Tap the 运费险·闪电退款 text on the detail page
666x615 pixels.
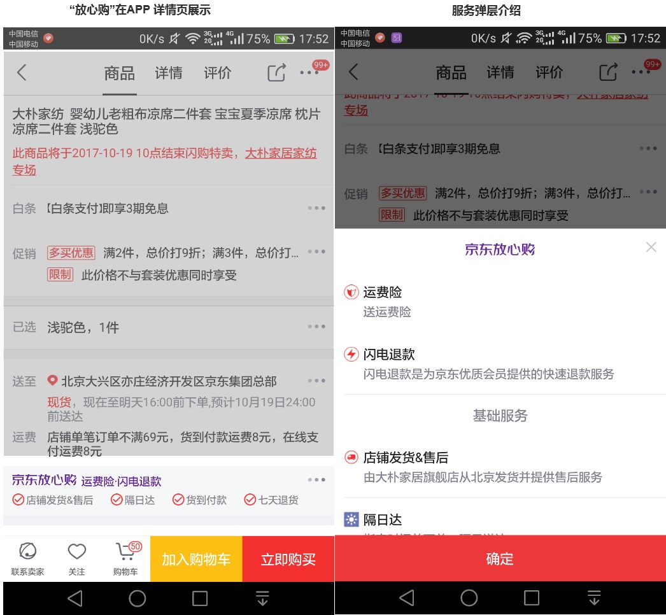(x=121, y=481)
